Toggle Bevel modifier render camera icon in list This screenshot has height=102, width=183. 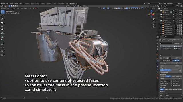click(175, 46)
